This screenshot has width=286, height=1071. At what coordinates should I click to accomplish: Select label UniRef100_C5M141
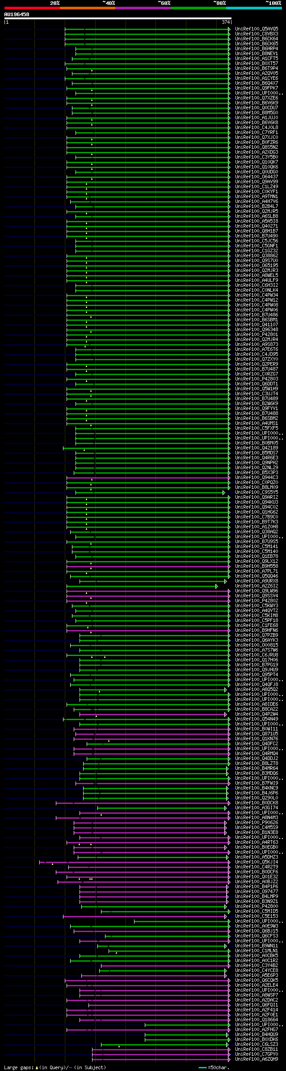coord(257,546)
